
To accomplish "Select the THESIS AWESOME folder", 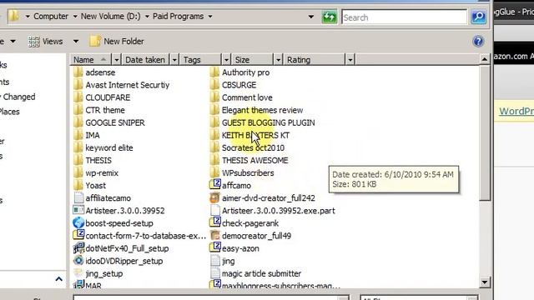I will [249, 161].
